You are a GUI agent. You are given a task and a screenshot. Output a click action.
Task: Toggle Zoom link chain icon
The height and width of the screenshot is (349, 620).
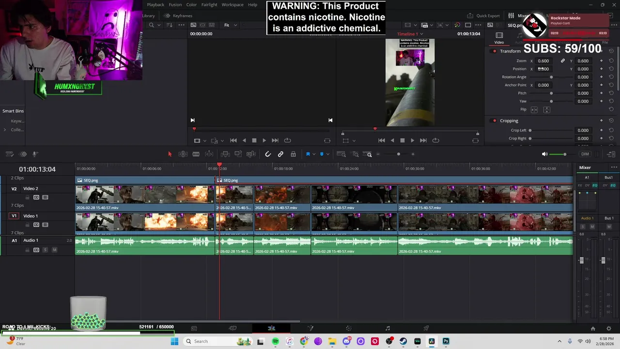(562, 61)
